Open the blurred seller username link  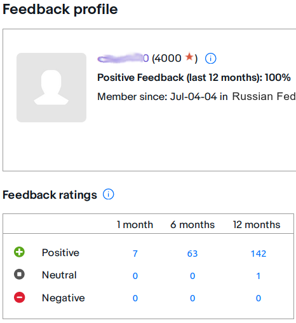click(x=123, y=58)
